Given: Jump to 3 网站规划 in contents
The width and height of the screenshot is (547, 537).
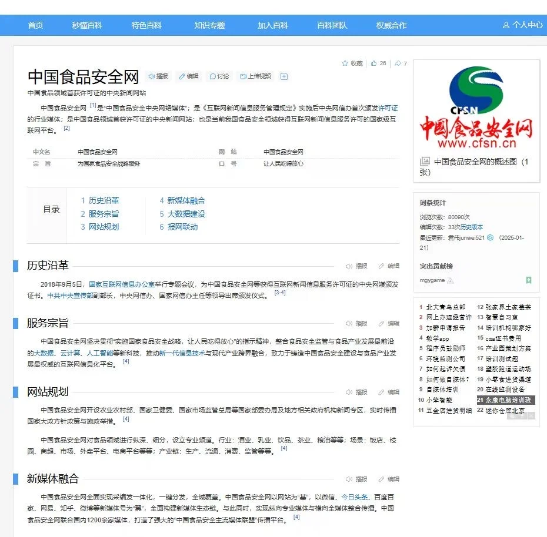Looking at the screenshot, I should (x=100, y=227).
